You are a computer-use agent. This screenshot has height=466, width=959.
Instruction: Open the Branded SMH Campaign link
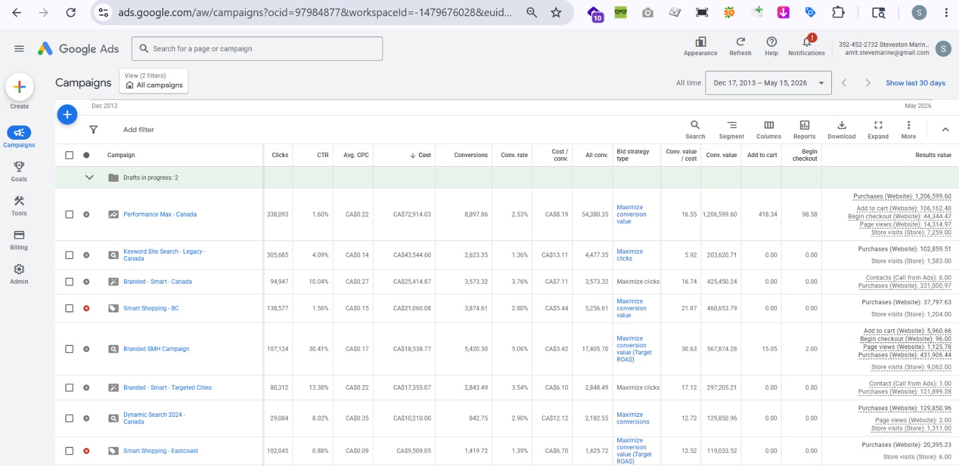[x=156, y=349]
